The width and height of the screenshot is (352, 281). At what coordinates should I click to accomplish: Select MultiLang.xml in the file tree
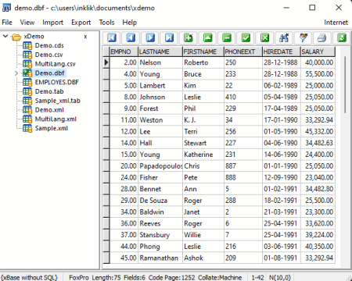[x=56, y=119]
